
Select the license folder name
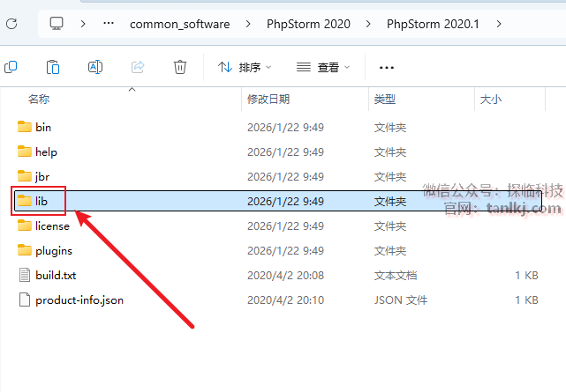pos(52,226)
